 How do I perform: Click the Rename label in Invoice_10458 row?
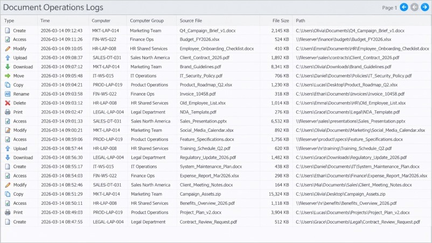(x=21, y=94)
